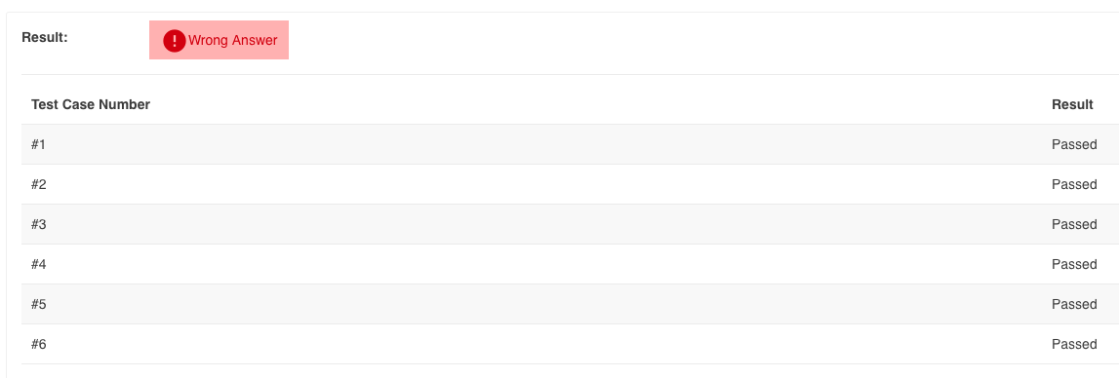Select test case #6 row

point(570,344)
